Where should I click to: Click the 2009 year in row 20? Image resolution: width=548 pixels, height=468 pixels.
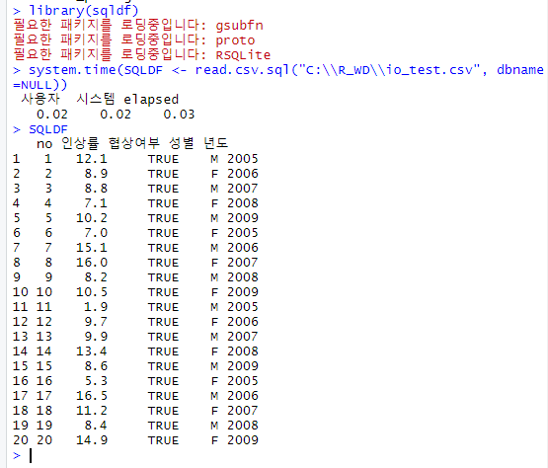coord(243,439)
